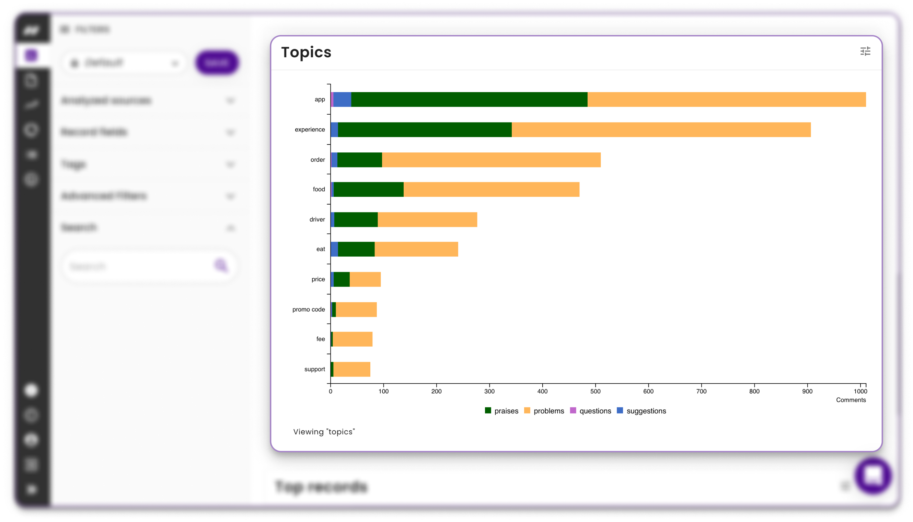Image resolution: width=913 pixels, height=522 pixels.
Task: Click the blue suggestions segment of eat bar
Action: coord(334,249)
